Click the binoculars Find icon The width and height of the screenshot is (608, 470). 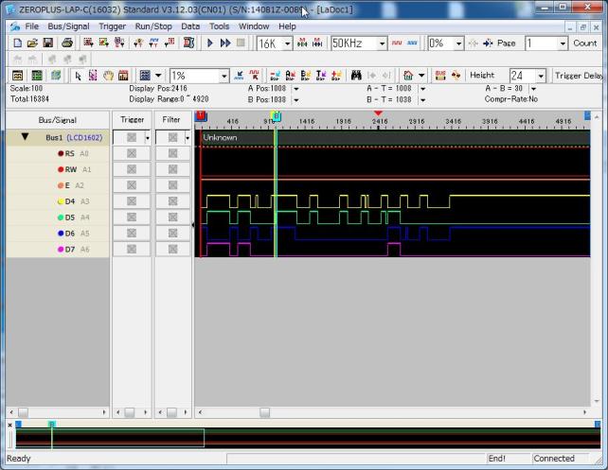pyautogui.click(x=356, y=76)
